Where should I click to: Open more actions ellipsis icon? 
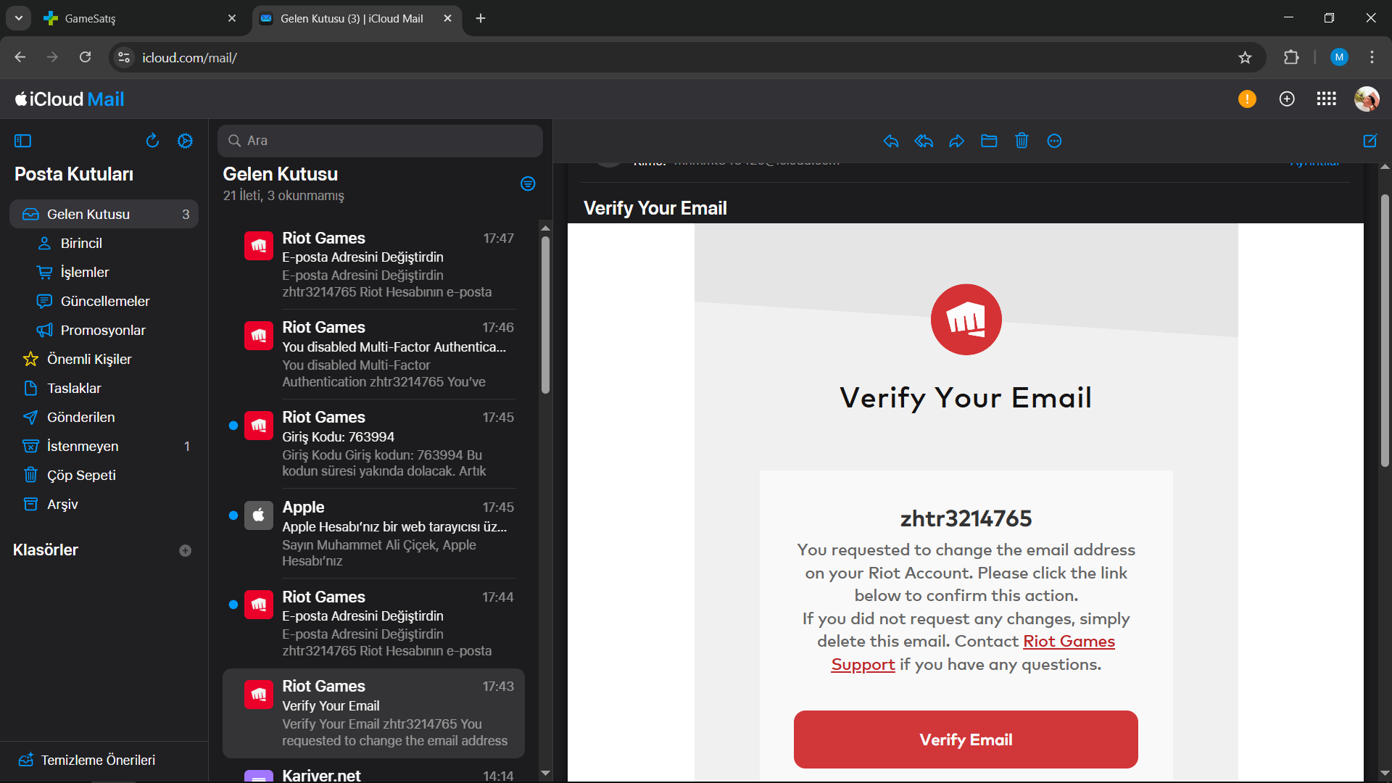[1054, 141]
